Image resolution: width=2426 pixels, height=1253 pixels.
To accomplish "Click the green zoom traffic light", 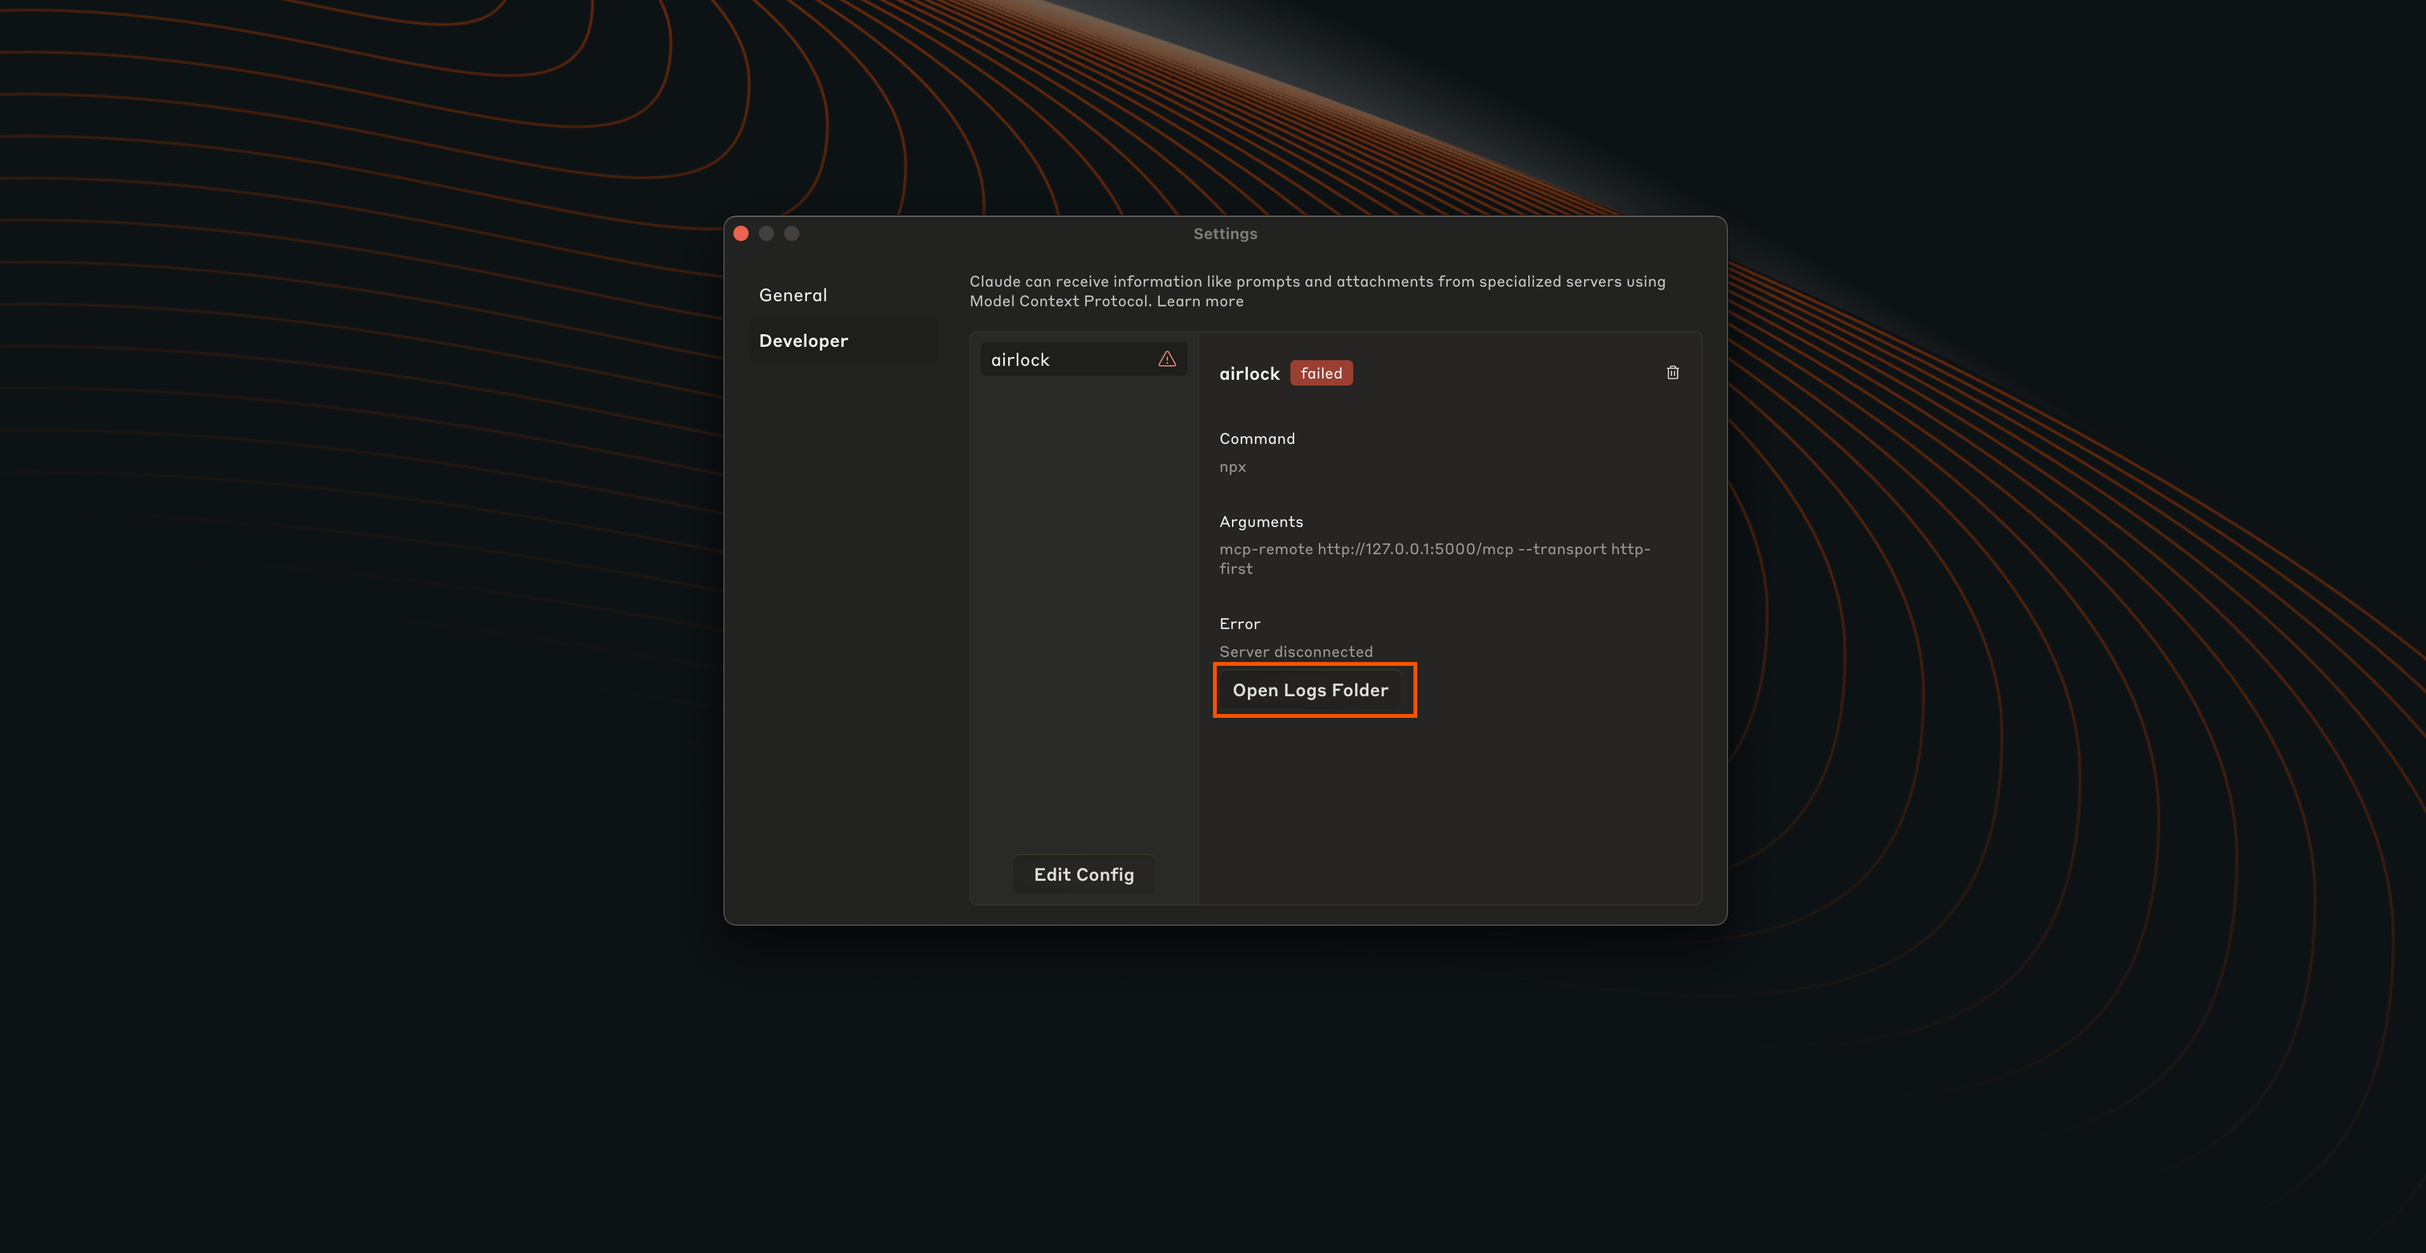I will point(791,233).
